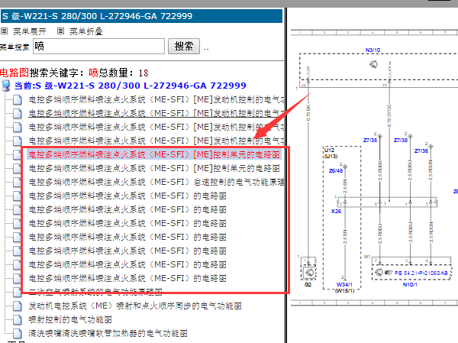Click the Z6/48 connector label
The height and width of the screenshot is (343, 458).
[x=336, y=170]
